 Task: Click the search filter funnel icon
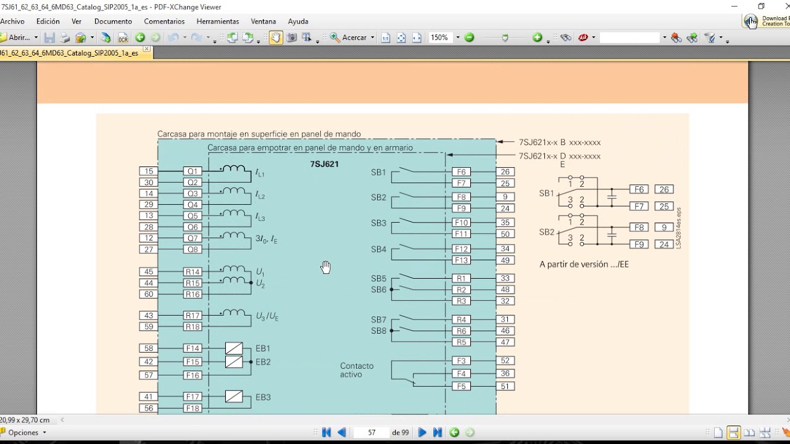click(711, 38)
